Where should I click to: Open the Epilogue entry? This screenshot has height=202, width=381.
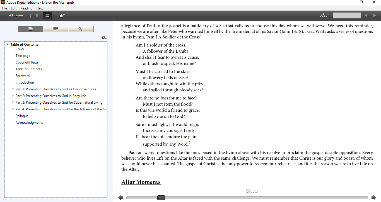tap(22, 116)
